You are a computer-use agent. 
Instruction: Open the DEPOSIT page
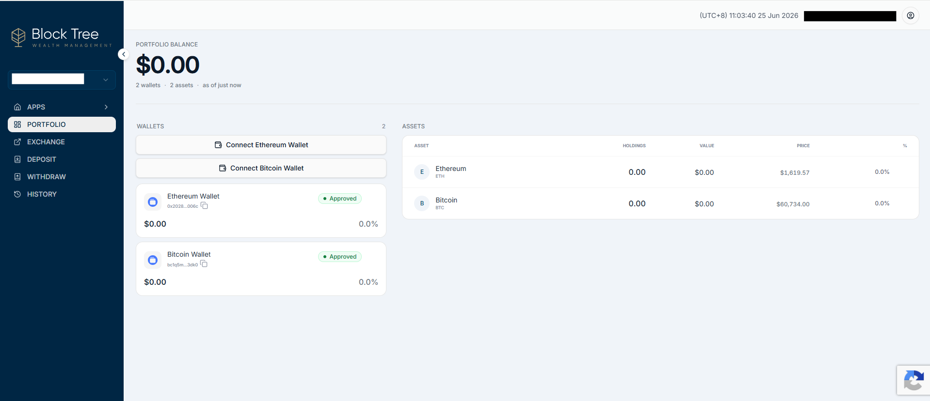click(x=62, y=159)
